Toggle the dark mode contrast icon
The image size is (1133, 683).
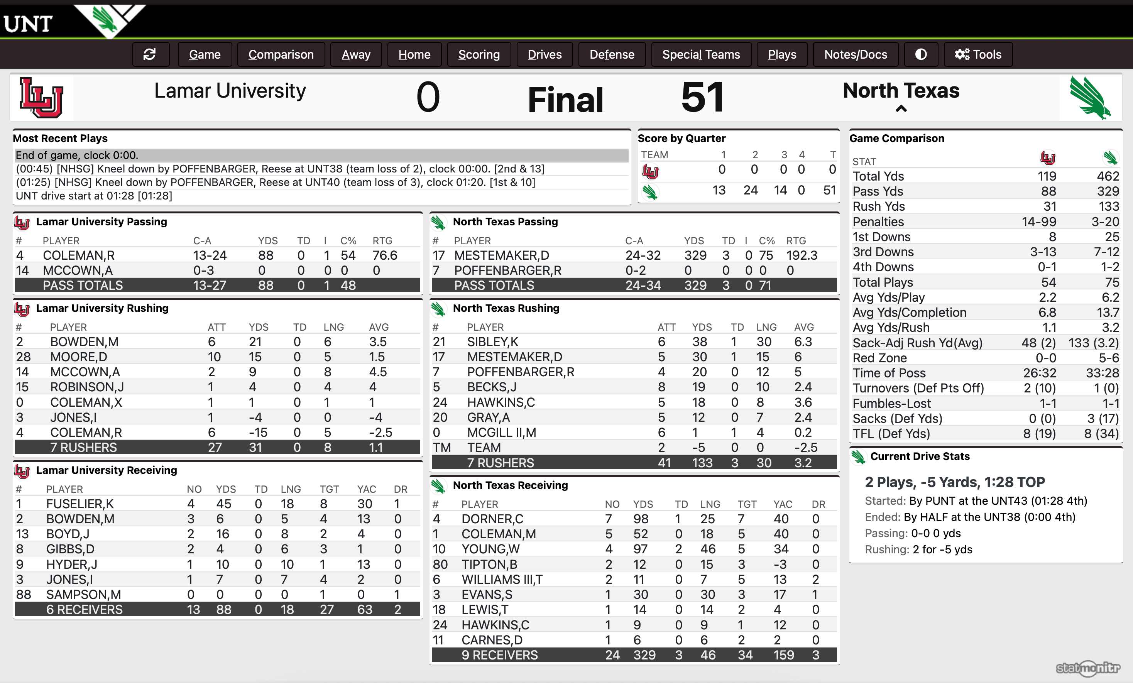point(921,55)
